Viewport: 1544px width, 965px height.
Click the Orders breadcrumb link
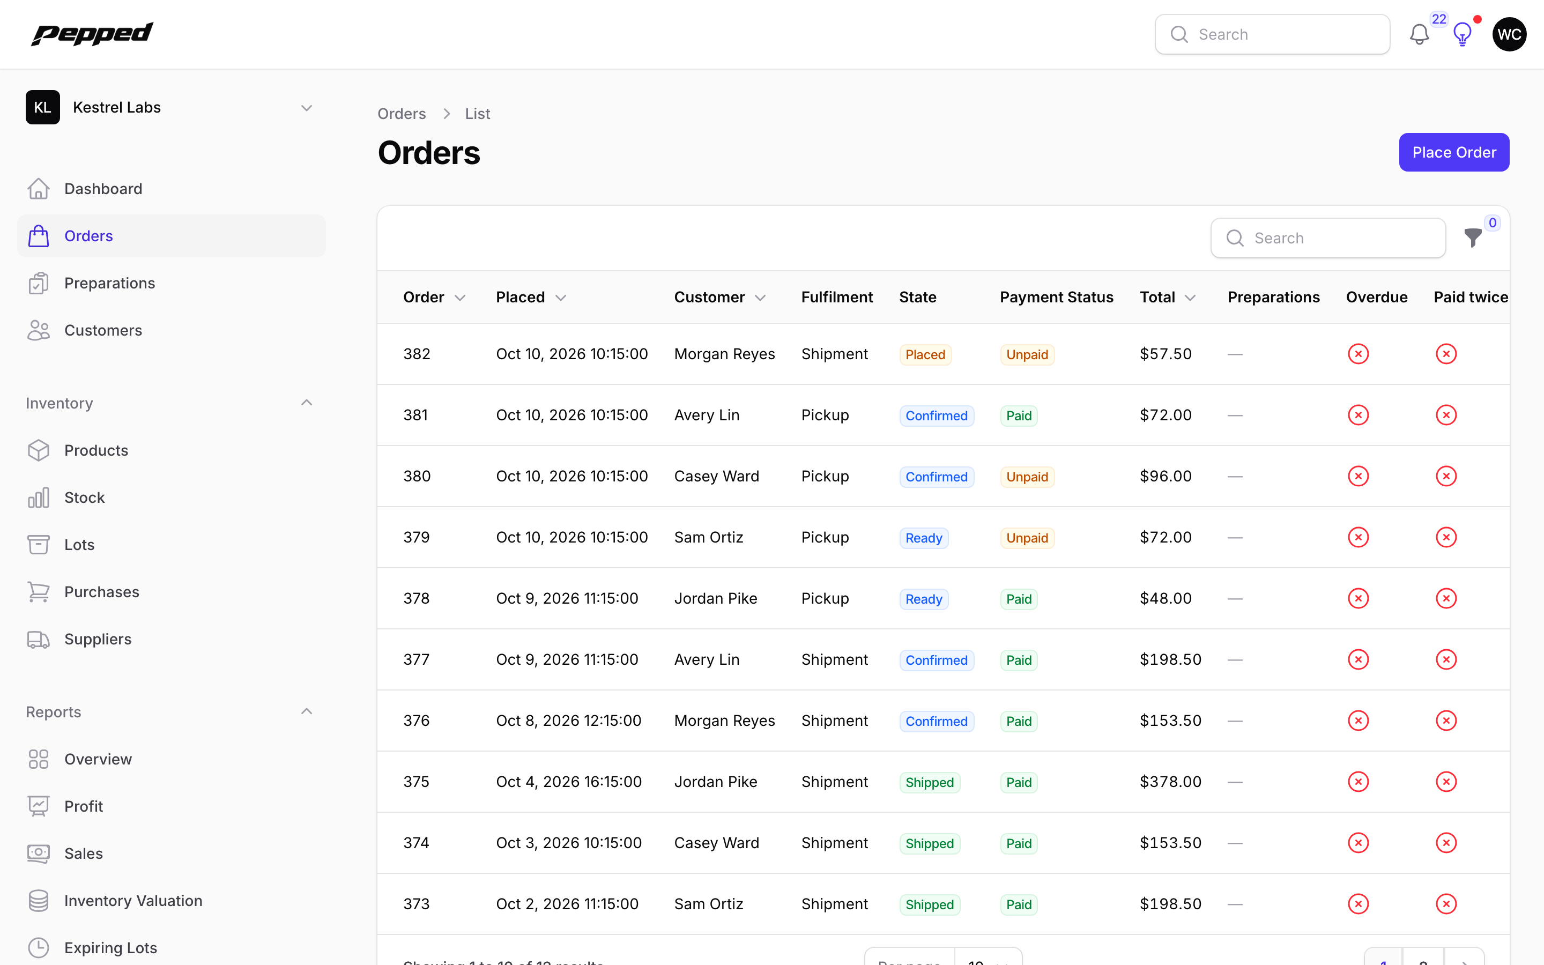[402, 114]
